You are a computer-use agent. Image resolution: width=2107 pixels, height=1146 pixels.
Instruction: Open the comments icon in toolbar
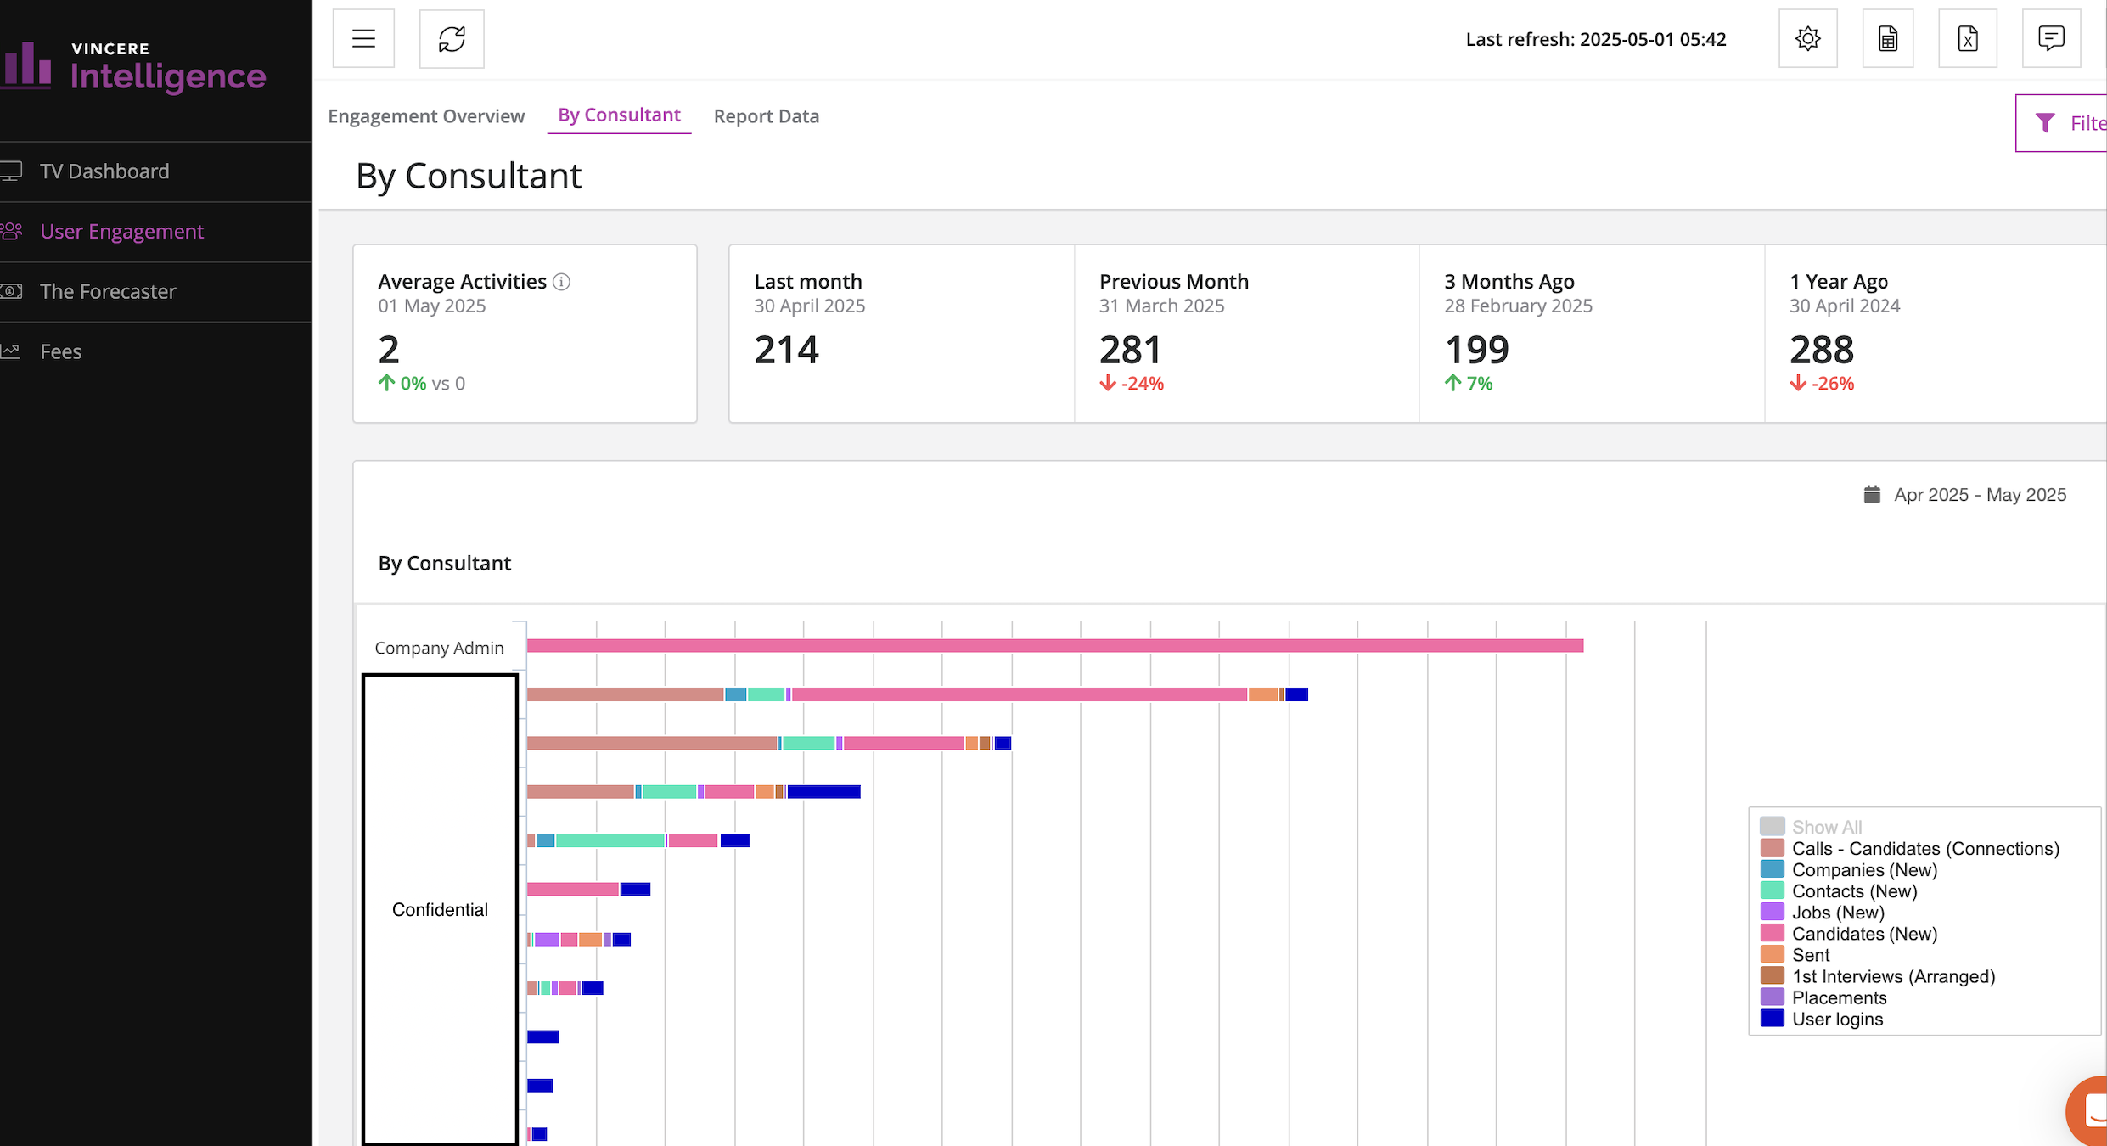pos(2051,39)
